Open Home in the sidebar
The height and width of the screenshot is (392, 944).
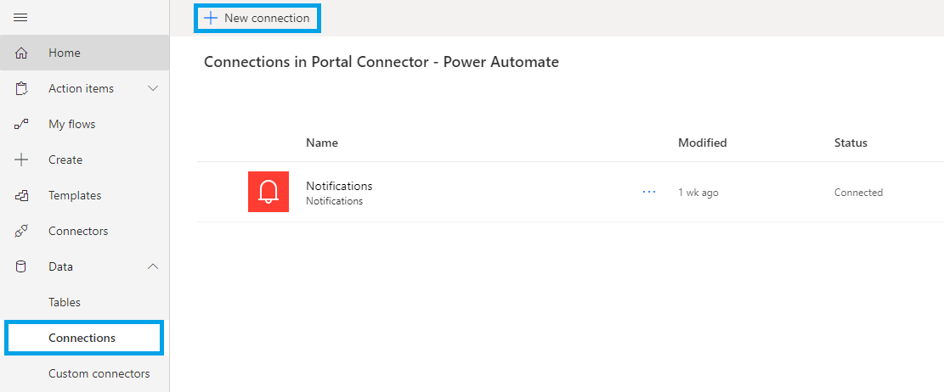84,53
